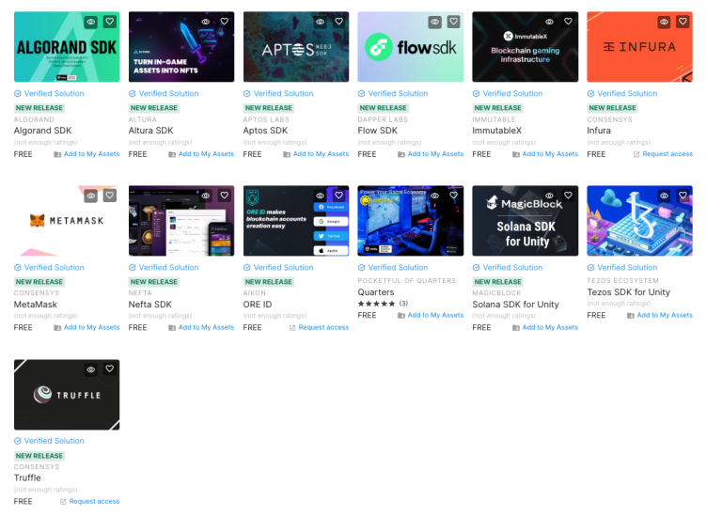Viewport: 722px width, 517px height.
Task: Click quick-look eye icon on ImmutableX card
Action: (550, 22)
